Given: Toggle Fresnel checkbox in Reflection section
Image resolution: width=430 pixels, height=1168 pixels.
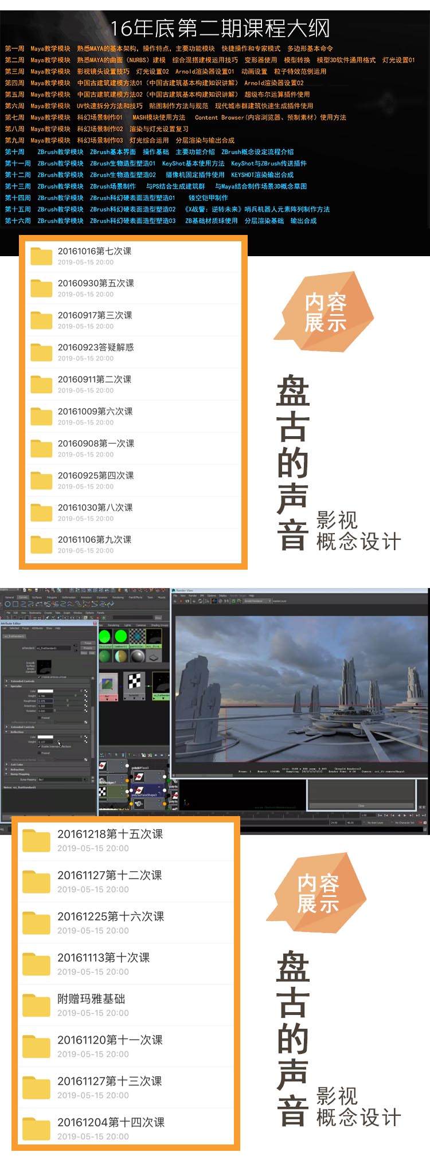Looking at the screenshot, I should tap(40, 753).
